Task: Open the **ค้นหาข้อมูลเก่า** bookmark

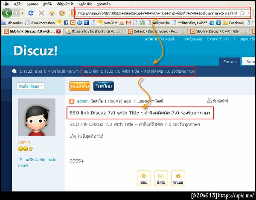Action: click(190, 23)
